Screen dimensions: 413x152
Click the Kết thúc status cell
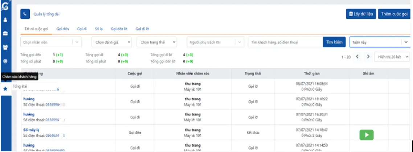pyautogui.click(x=253, y=133)
